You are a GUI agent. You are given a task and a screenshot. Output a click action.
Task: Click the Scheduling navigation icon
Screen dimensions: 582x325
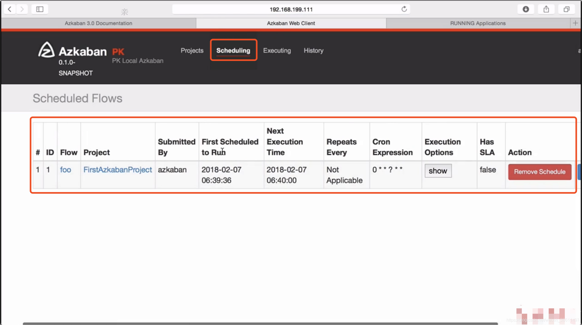click(x=233, y=50)
